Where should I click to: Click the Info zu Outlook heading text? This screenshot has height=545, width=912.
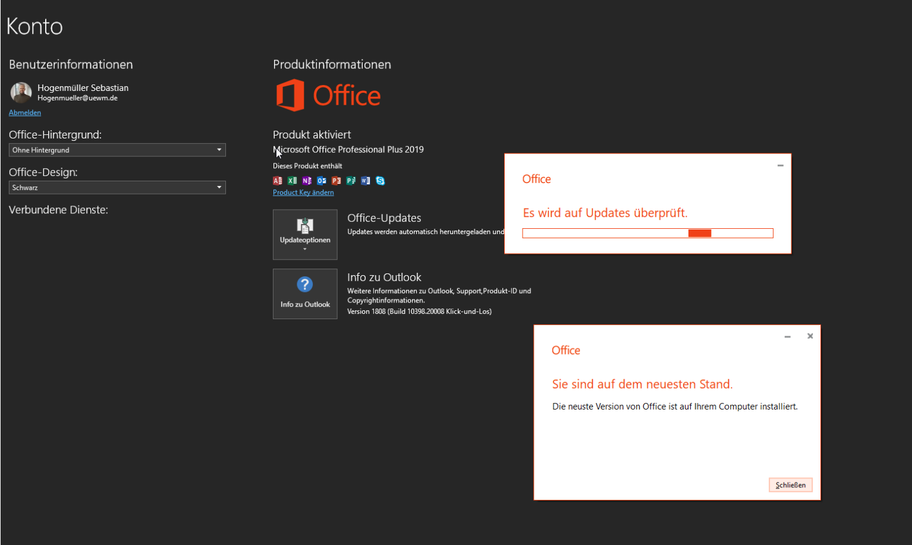(x=384, y=278)
